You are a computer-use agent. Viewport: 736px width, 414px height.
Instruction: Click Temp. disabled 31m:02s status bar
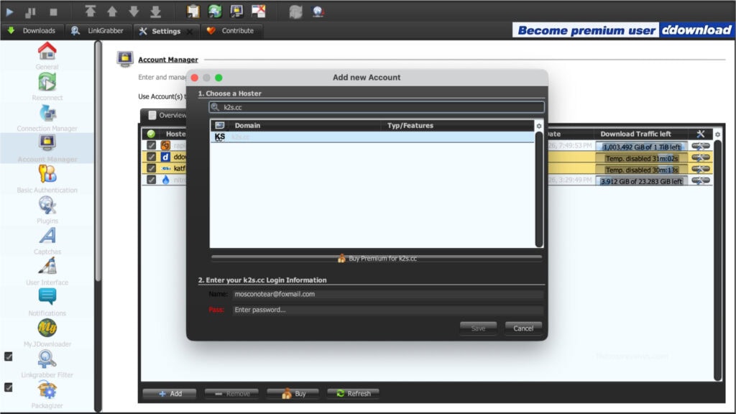pyautogui.click(x=641, y=159)
